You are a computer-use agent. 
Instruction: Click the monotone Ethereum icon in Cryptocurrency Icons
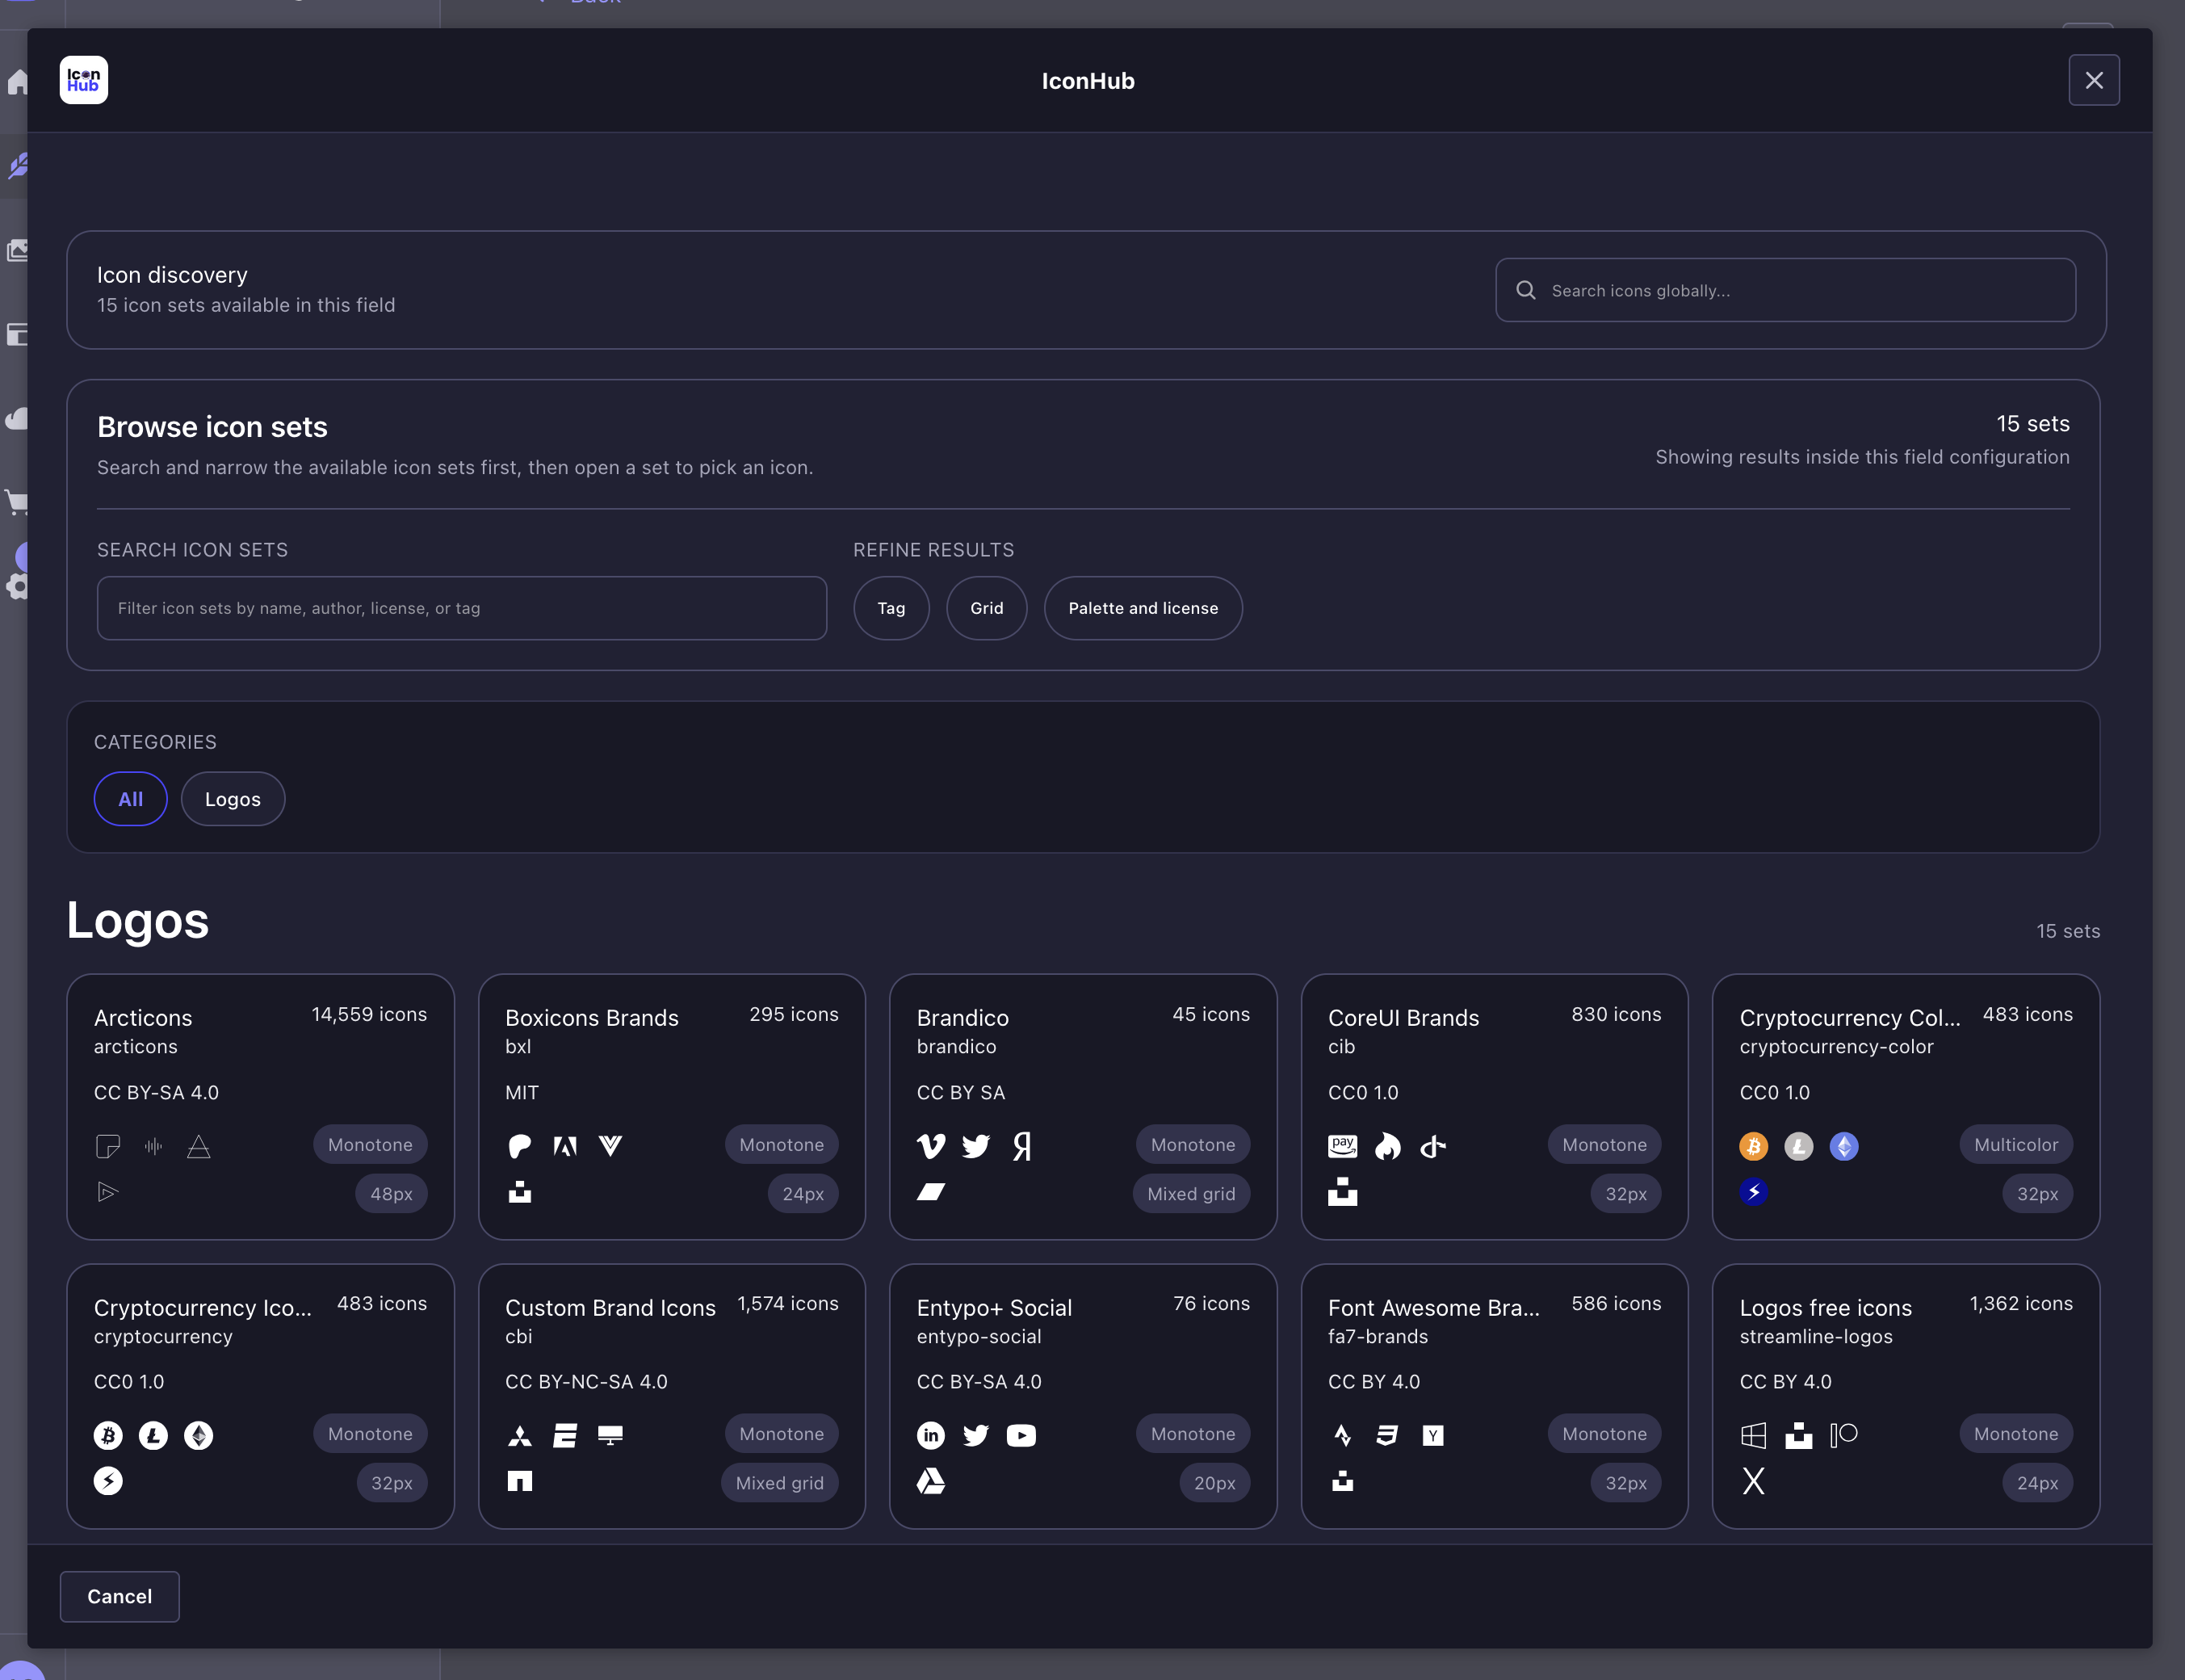pos(199,1436)
